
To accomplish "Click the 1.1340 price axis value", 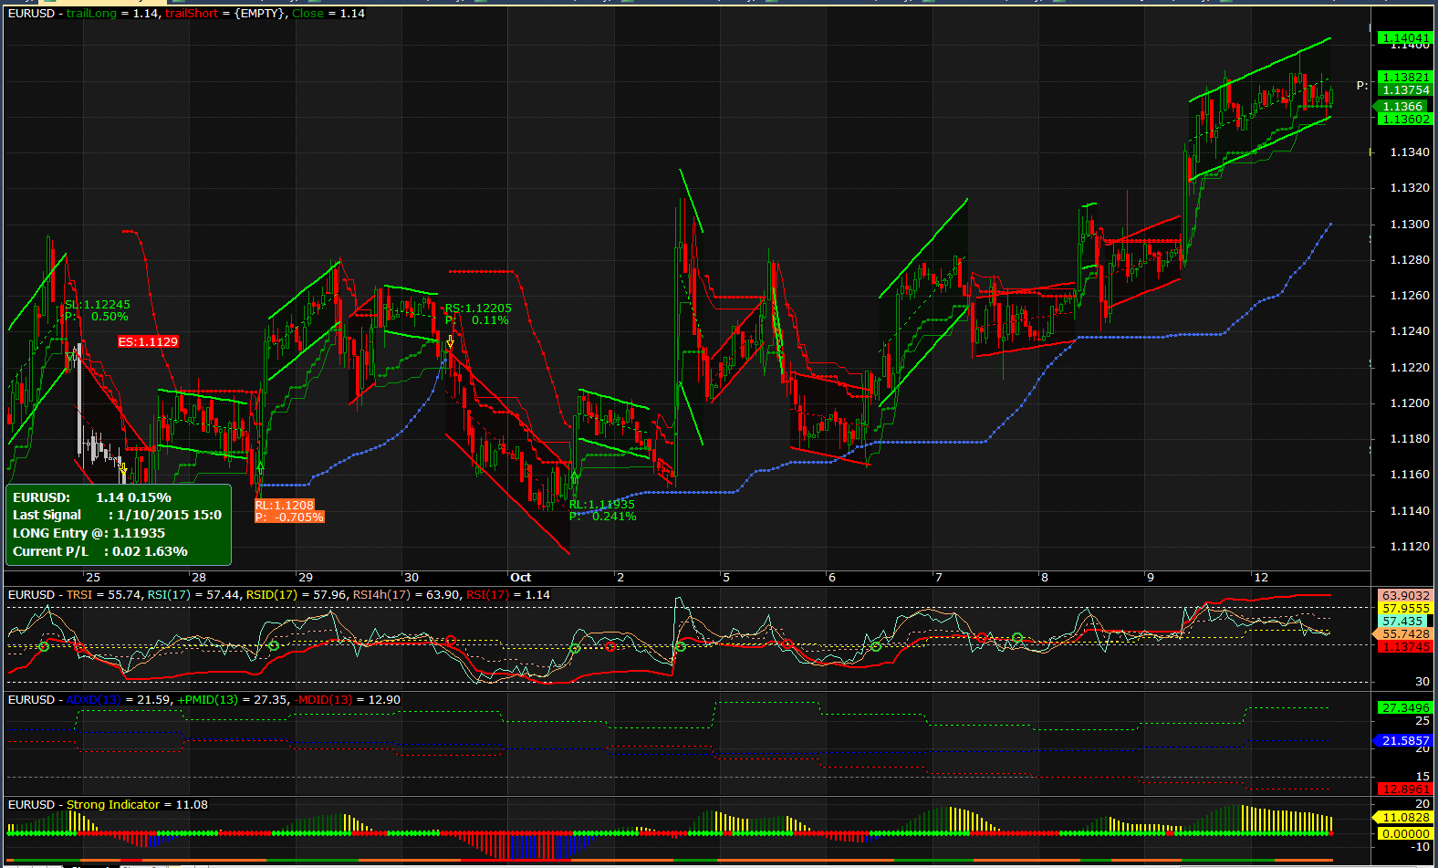I will [x=1410, y=152].
